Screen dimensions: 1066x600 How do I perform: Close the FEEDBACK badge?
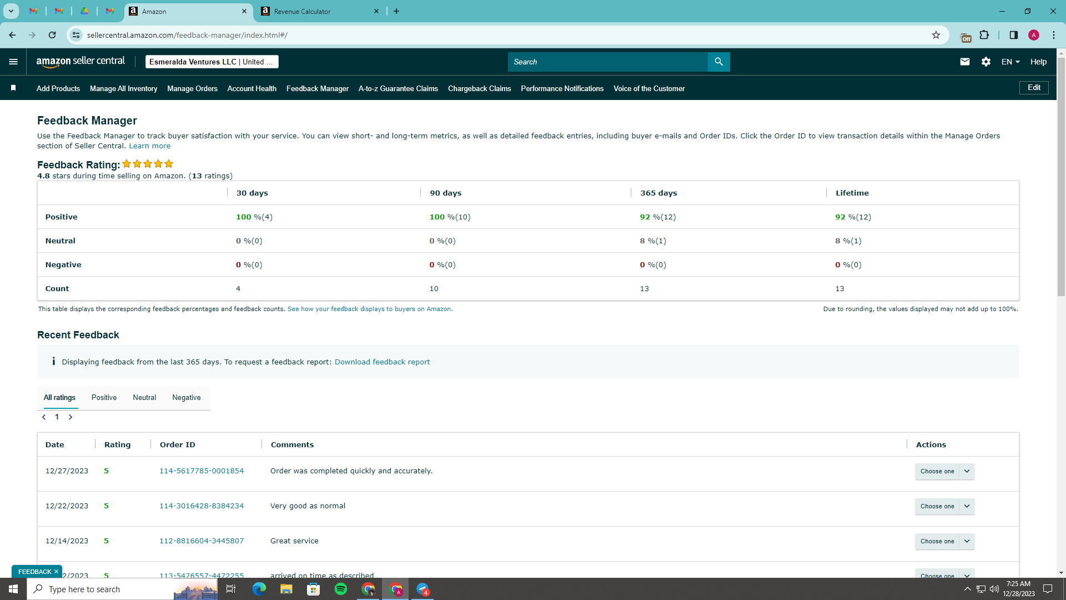point(56,571)
